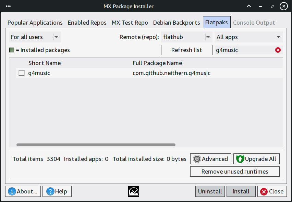Switch to the MX Test Repo tab

pyautogui.click(x=130, y=23)
